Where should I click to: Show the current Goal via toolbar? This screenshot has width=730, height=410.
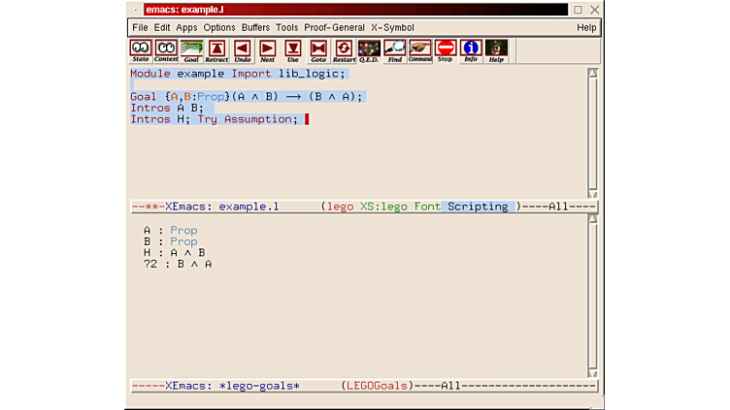point(191,50)
